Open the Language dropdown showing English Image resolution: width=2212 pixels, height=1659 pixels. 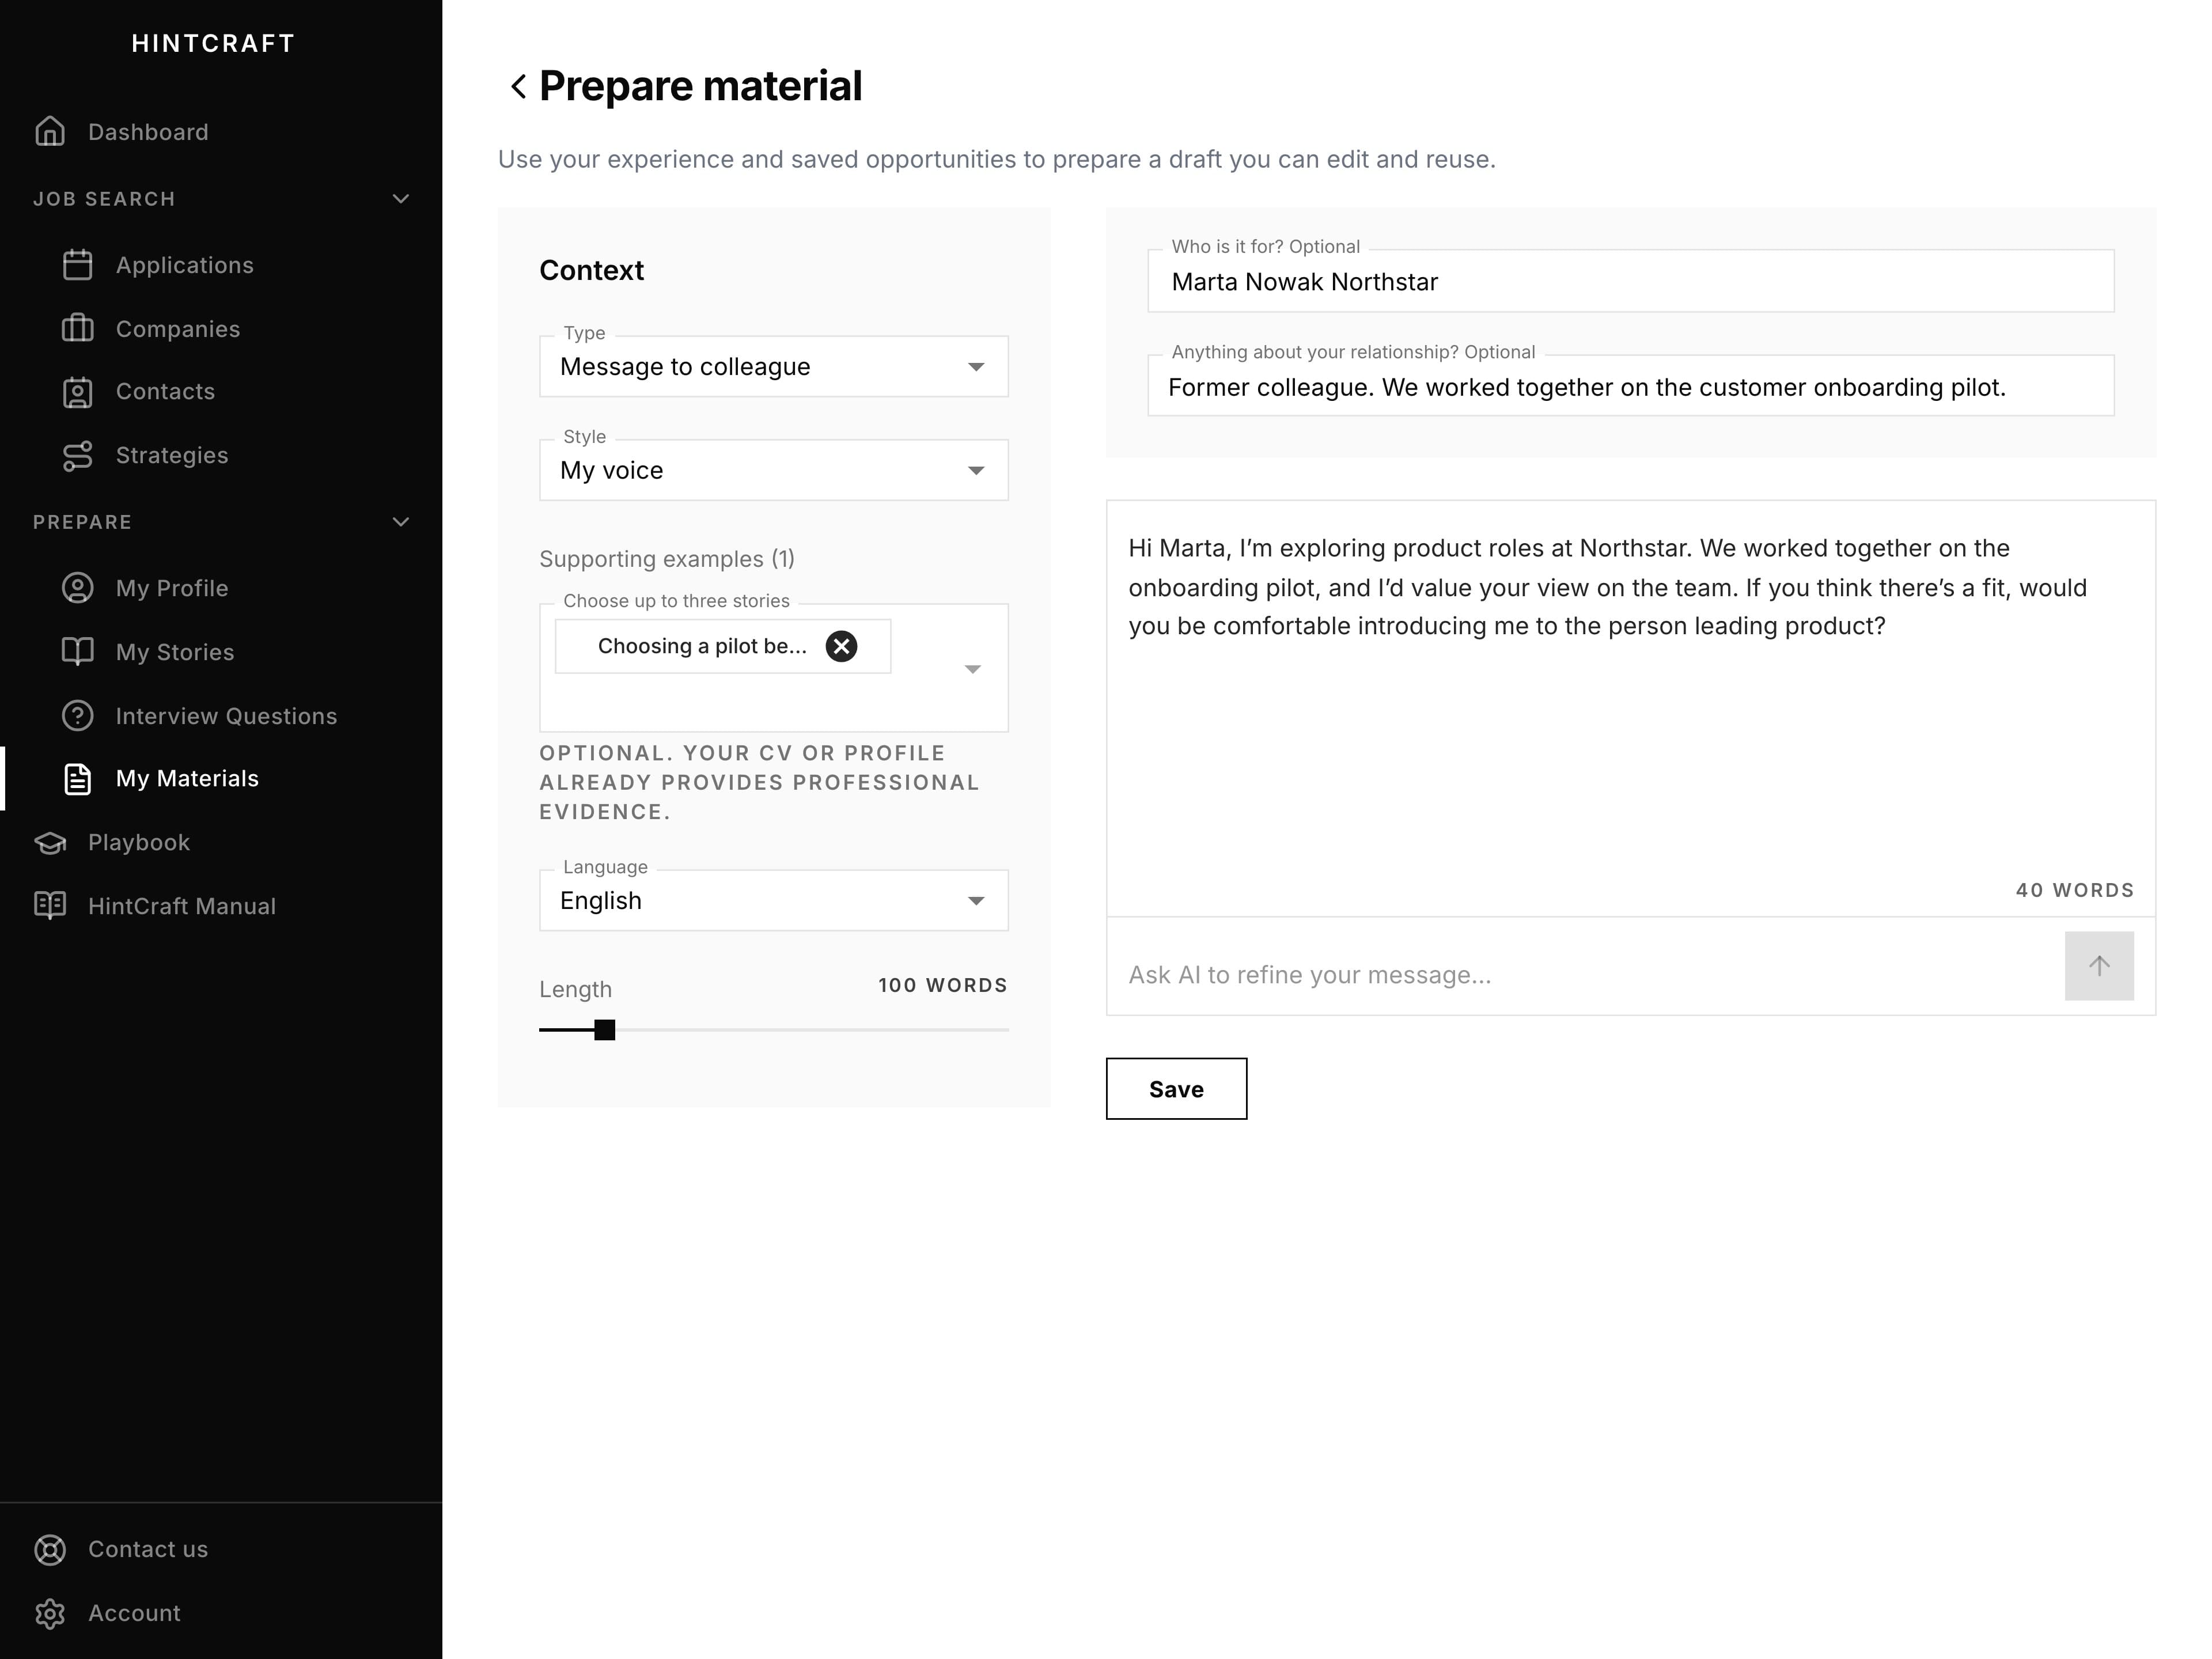point(774,901)
